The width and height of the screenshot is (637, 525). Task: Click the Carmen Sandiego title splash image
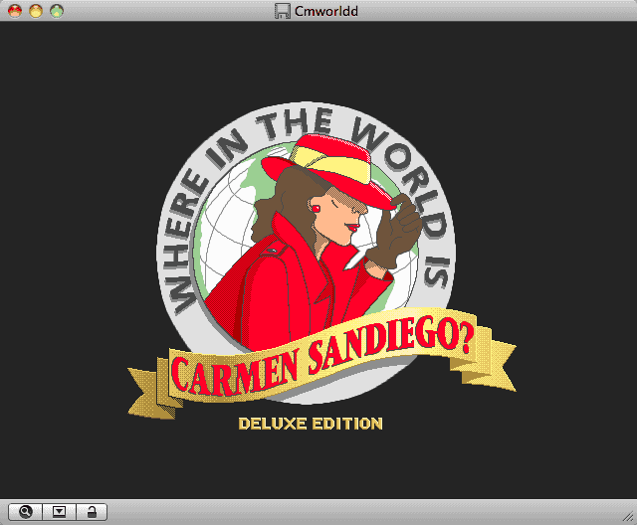pyautogui.click(x=321, y=267)
